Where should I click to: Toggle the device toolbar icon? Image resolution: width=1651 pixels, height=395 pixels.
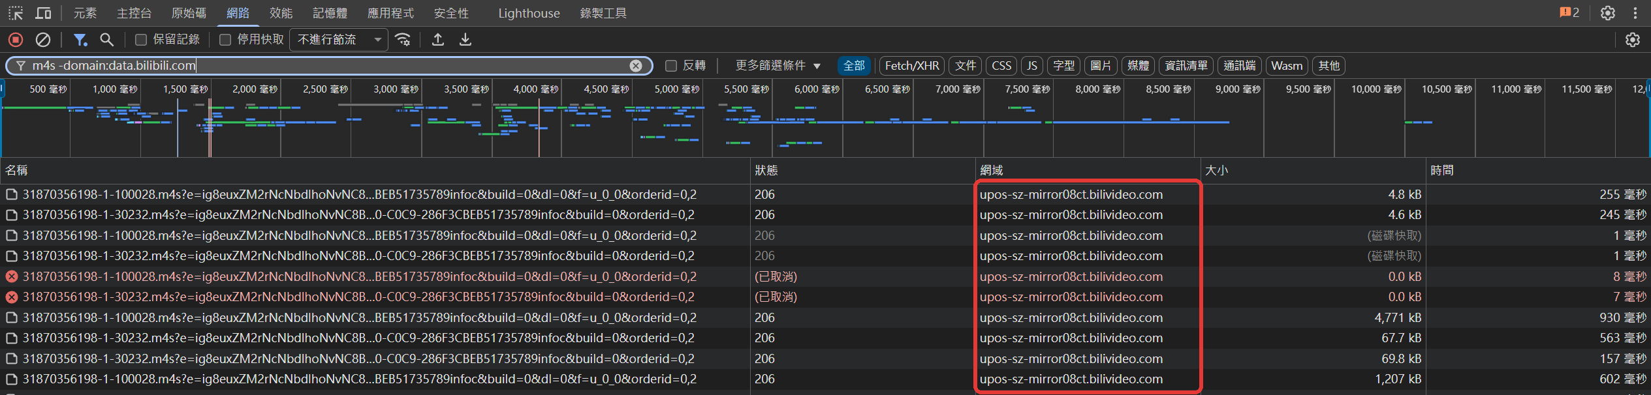(x=43, y=13)
